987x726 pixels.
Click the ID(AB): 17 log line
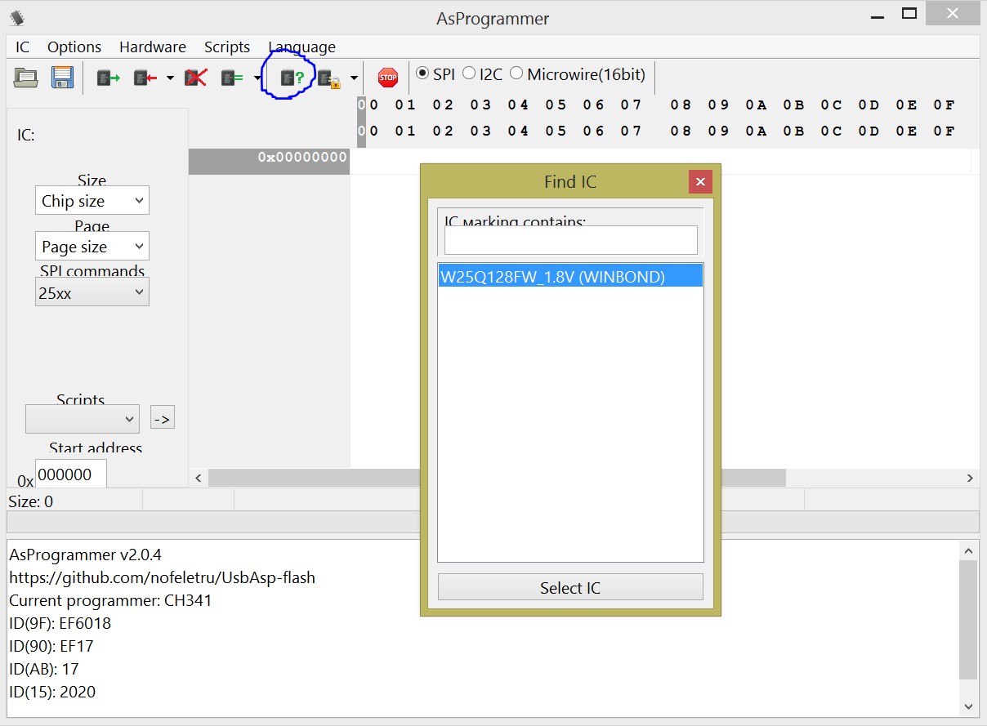44,669
